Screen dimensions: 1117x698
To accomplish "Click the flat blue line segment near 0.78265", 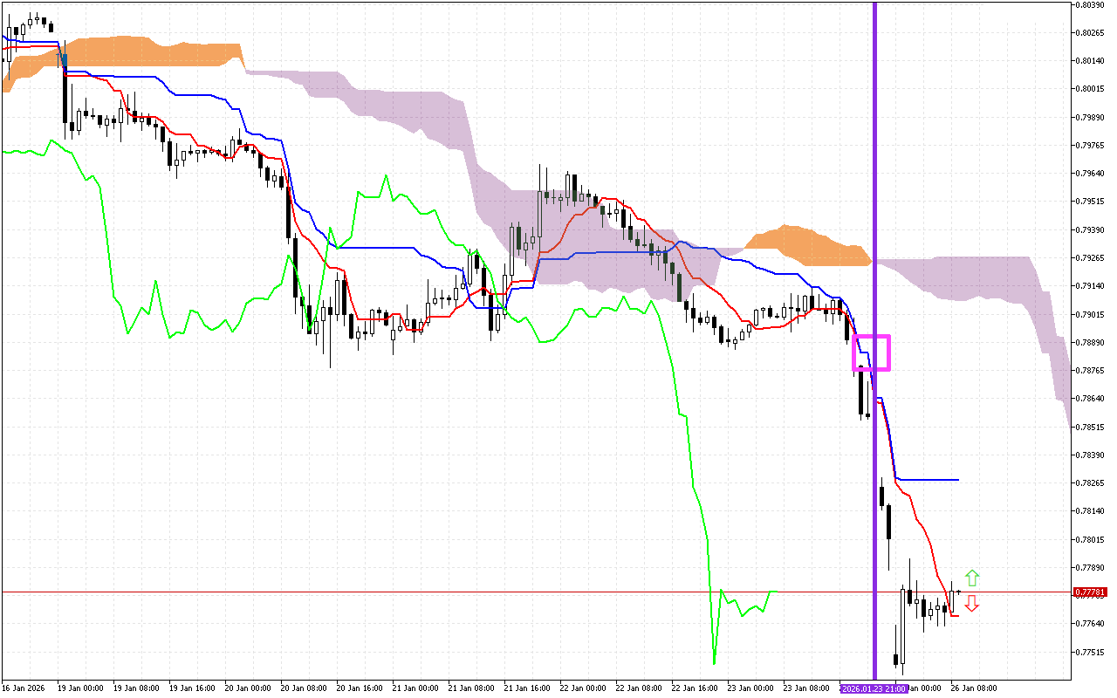I will [x=929, y=480].
